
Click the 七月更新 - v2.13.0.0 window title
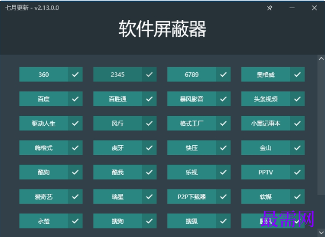coord(32,7)
